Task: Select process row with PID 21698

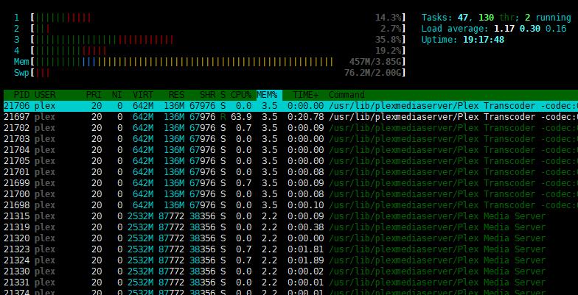Action: (x=290, y=205)
